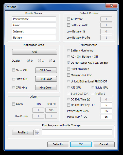Enable the On Off Hot Key - F5 checkbox
This screenshot has width=123, height=155.
pos(68,105)
